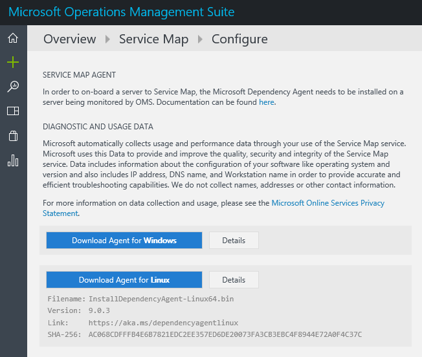Open the Usage bar chart icon
Screen dimensions: 422x357
click(x=13, y=160)
